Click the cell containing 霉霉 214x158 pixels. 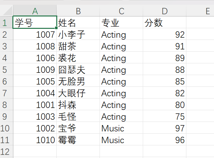78,140
